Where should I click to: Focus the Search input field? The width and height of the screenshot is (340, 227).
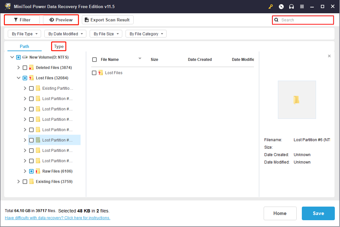(x=303, y=20)
